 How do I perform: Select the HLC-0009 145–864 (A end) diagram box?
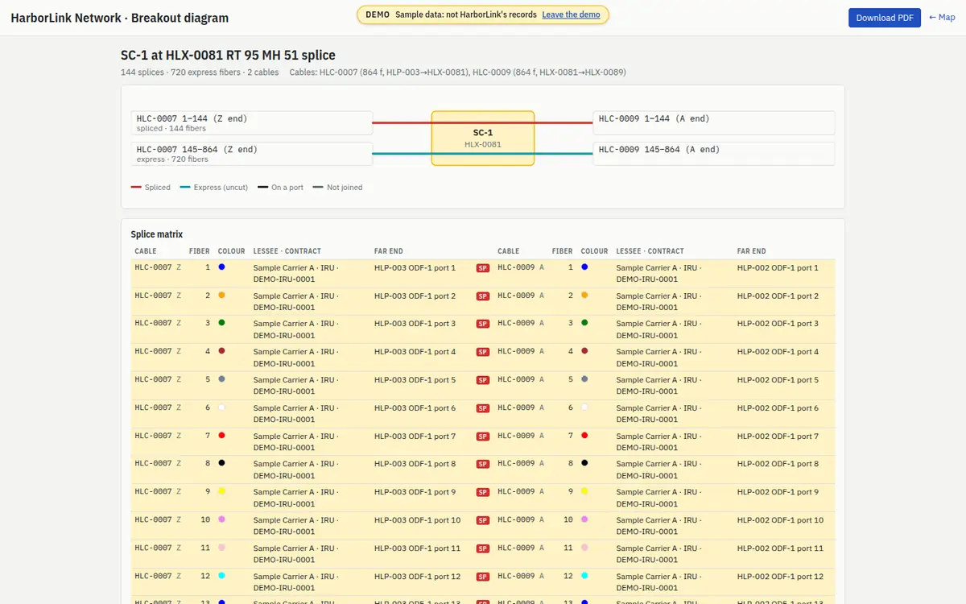[x=714, y=153]
